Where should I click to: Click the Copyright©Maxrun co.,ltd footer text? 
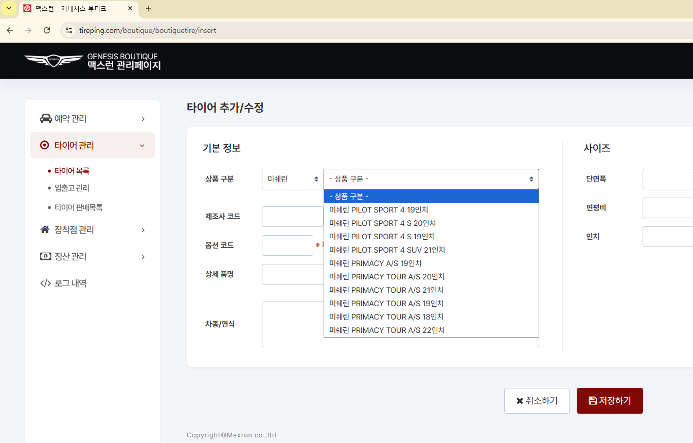pyautogui.click(x=232, y=435)
